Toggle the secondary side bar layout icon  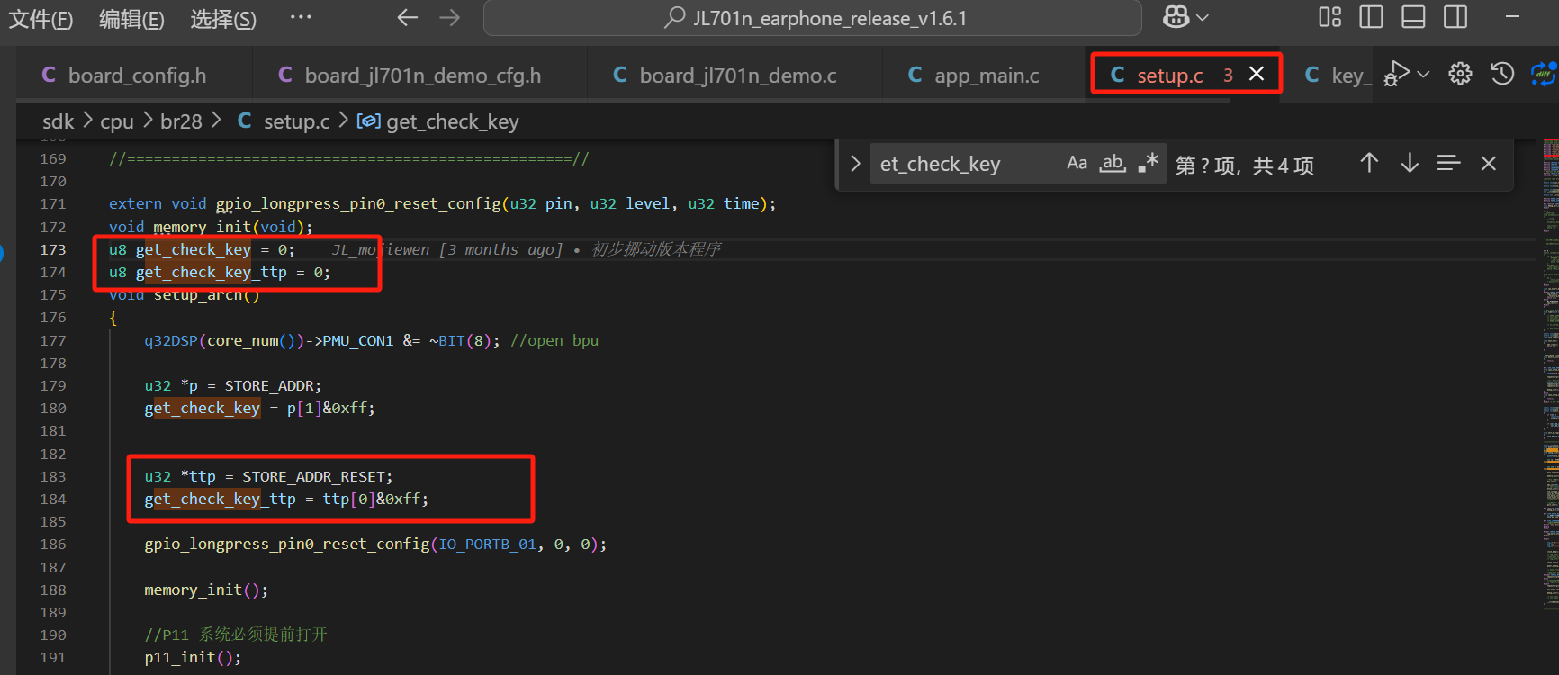tap(1455, 17)
